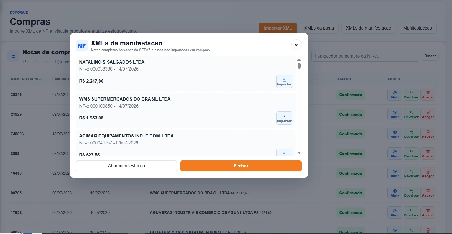This screenshot has height=234, width=452.
Task: Click note number 17832 cell
Action: pyautogui.click(x=16, y=212)
